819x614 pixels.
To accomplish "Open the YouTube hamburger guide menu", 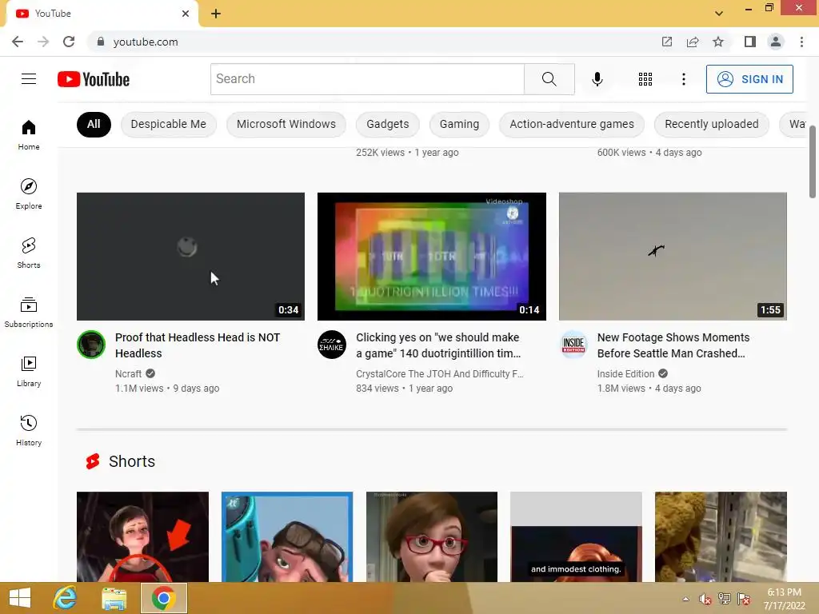I will pyautogui.click(x=29, y=79).
